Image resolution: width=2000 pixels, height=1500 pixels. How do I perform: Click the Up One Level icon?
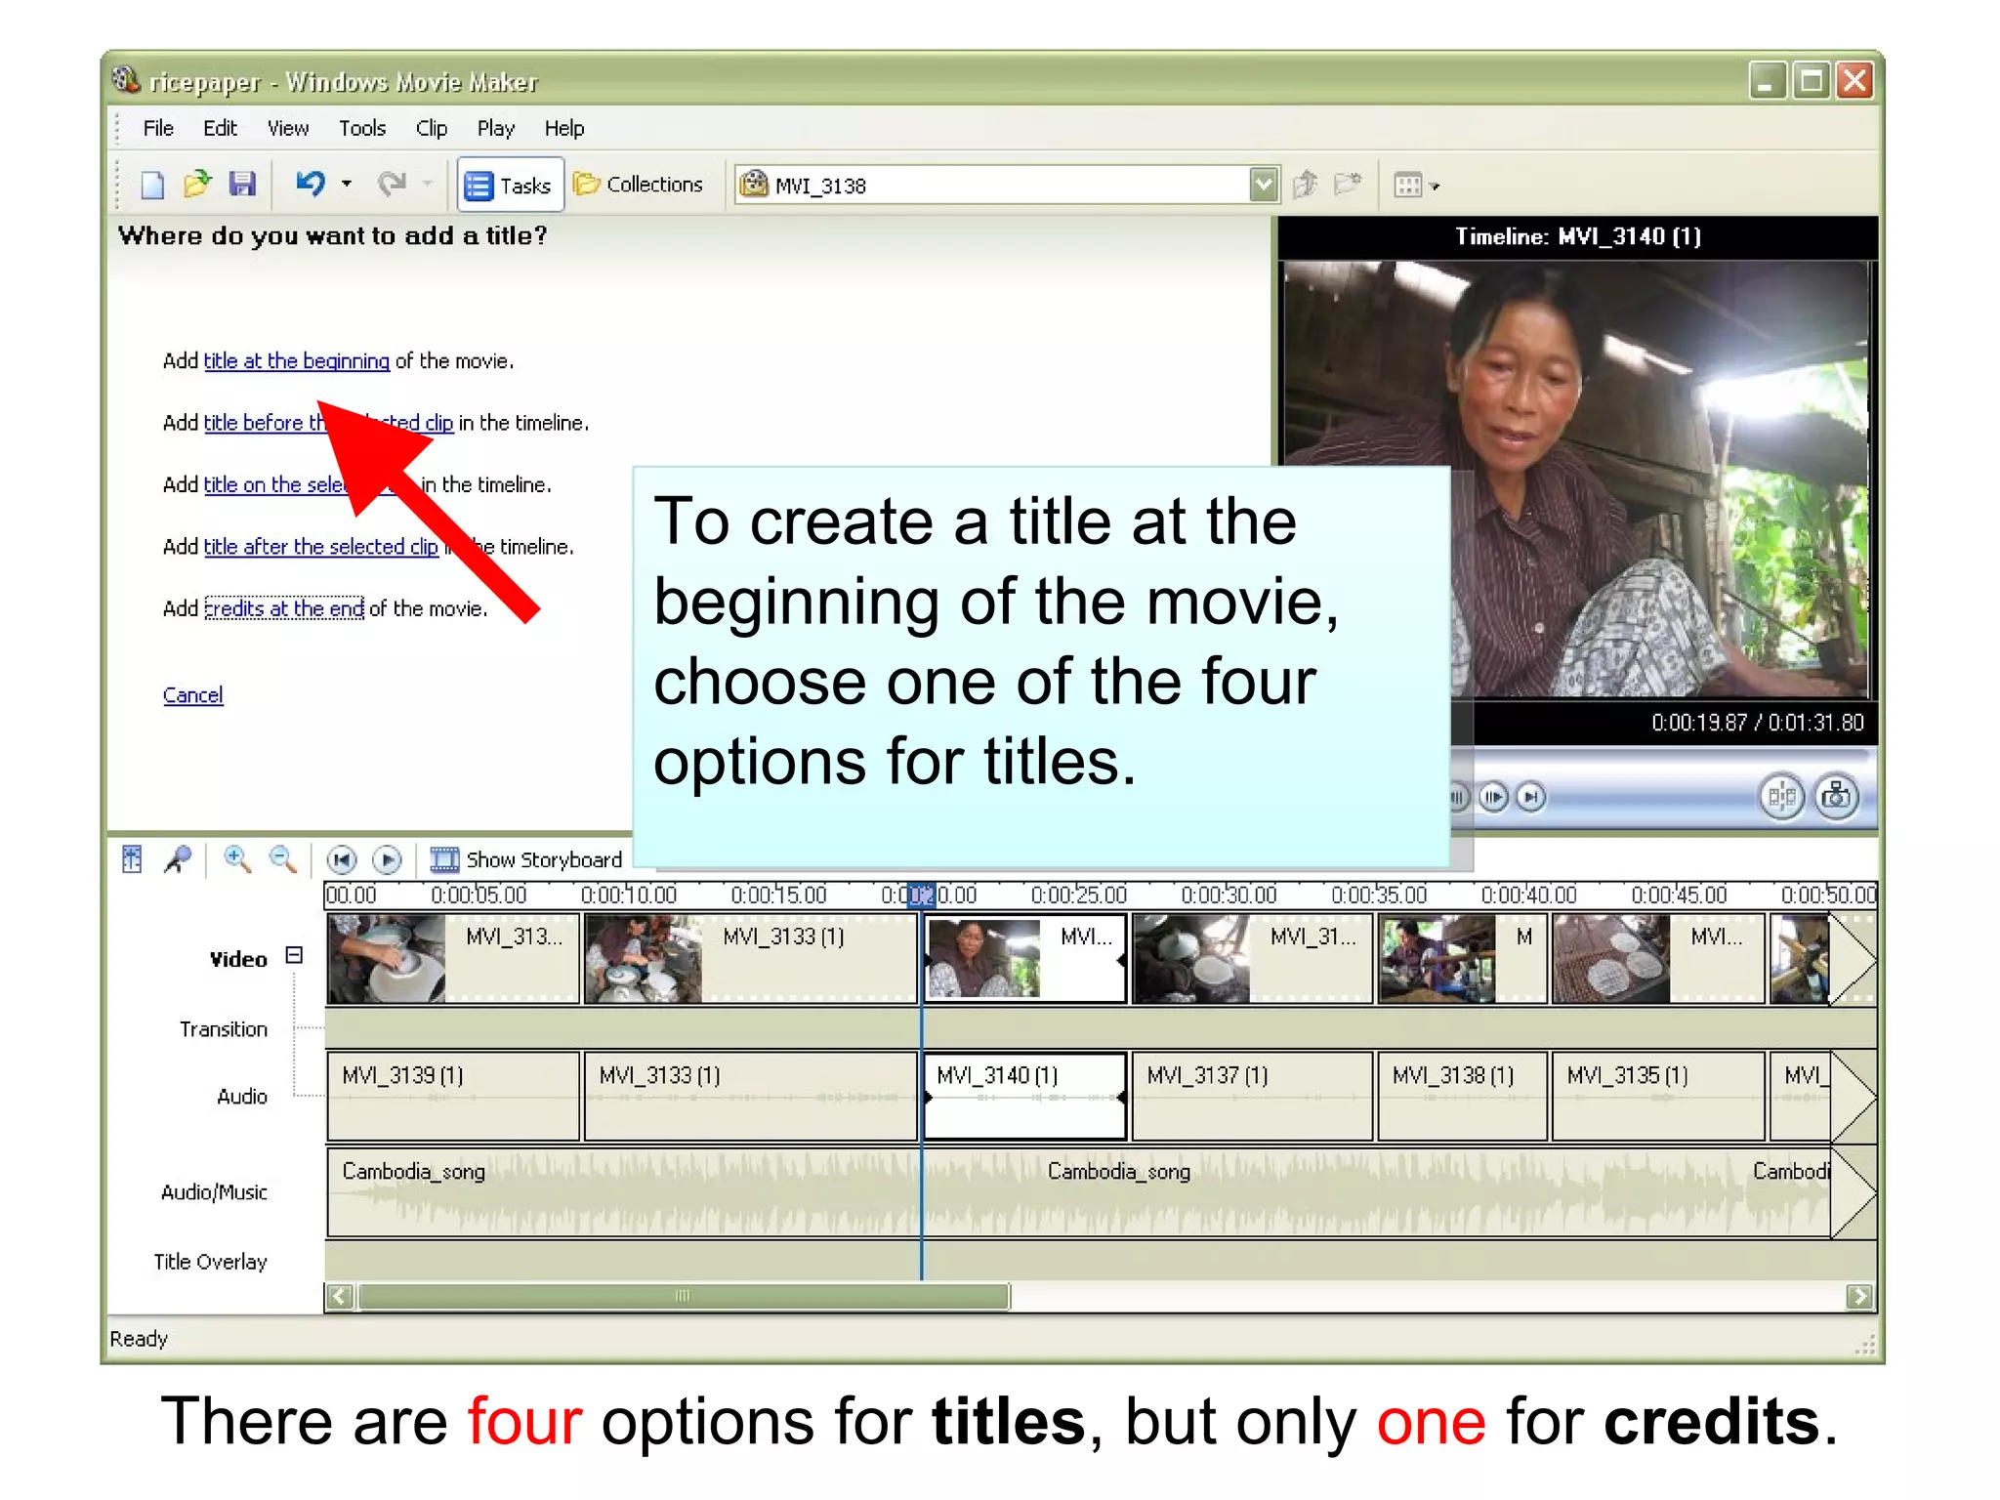coord(1306,184)
